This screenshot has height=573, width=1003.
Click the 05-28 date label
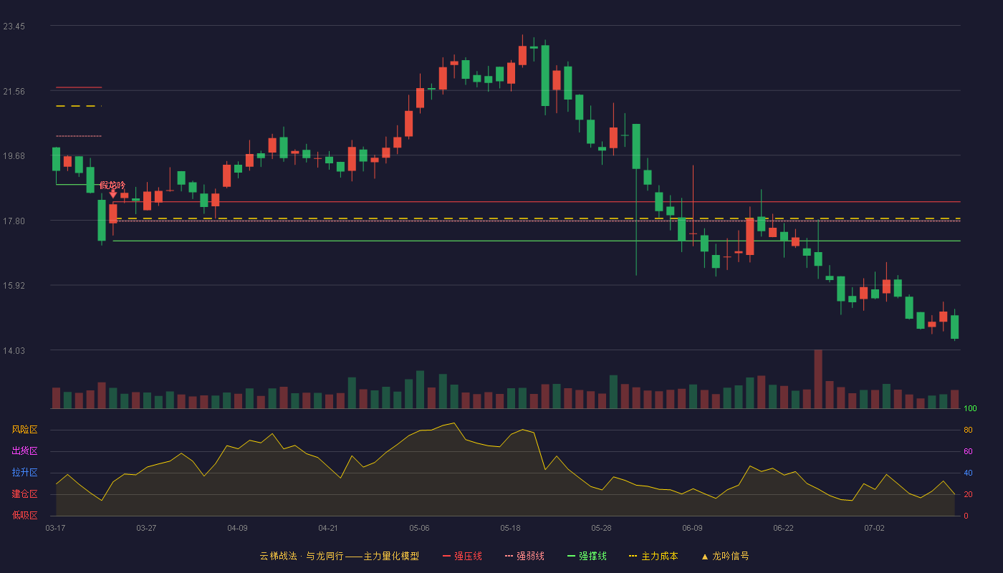(x=601, y=528)
